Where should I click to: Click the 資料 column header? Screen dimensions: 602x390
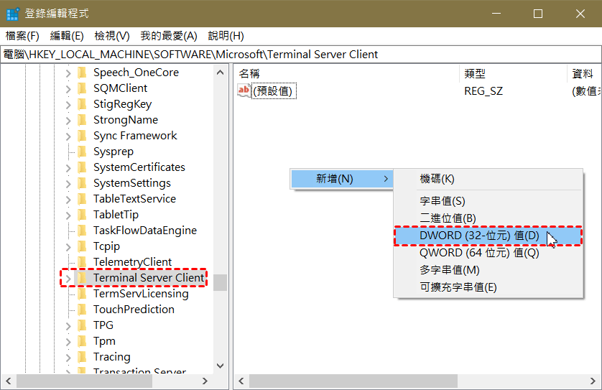click(x=584, y=73)
